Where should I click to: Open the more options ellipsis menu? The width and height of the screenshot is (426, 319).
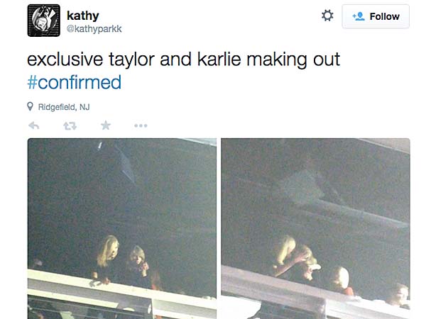(141, 125)
